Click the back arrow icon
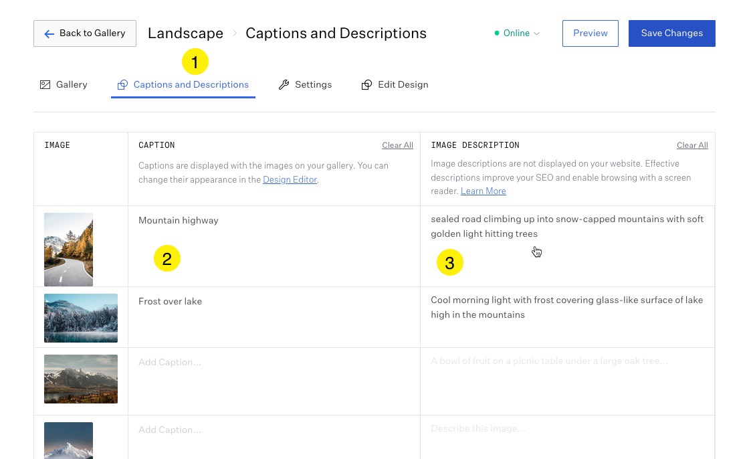 tap(49, 33)
